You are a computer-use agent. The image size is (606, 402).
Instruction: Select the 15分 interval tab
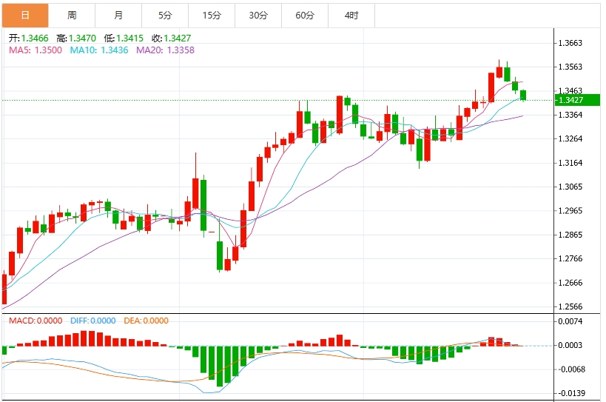tap(212, 15)
